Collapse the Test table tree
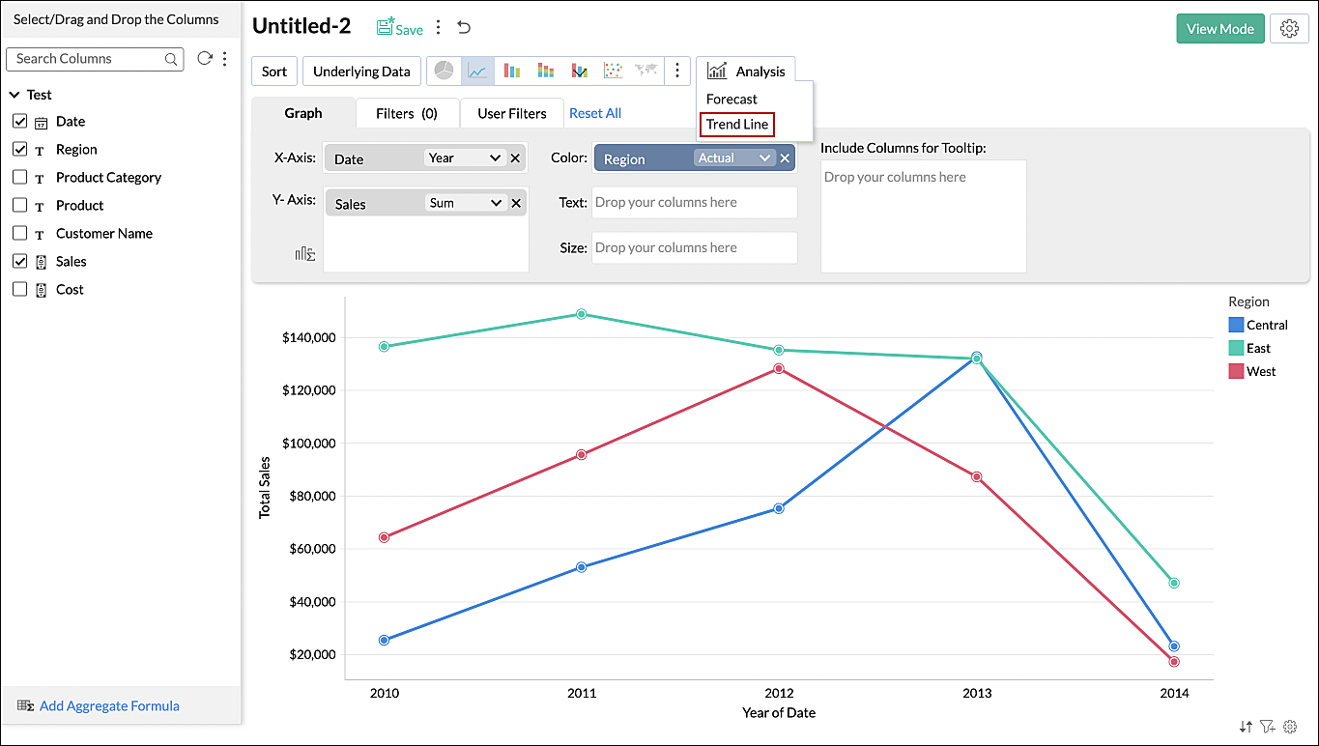Viewport: 1319px width, 746px height. (14, 95)
